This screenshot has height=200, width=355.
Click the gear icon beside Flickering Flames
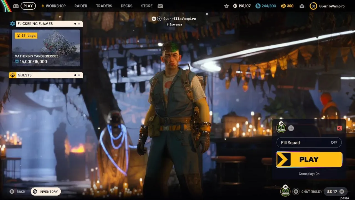[12, 24]
